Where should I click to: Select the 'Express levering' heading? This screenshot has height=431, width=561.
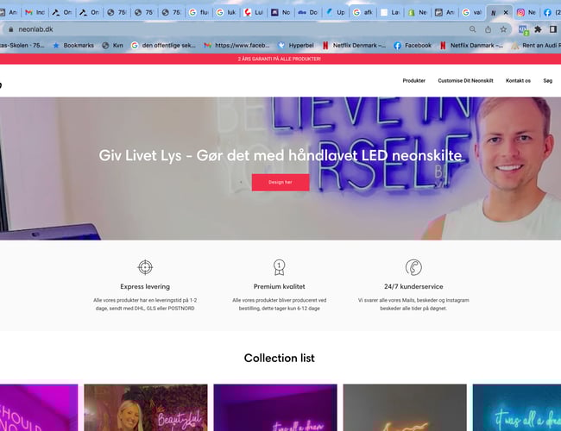[x=145, y=287]
